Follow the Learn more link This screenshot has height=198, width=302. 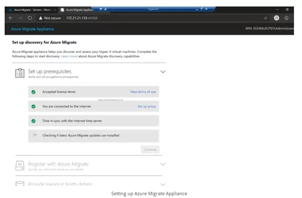click(x=69, y=56)
